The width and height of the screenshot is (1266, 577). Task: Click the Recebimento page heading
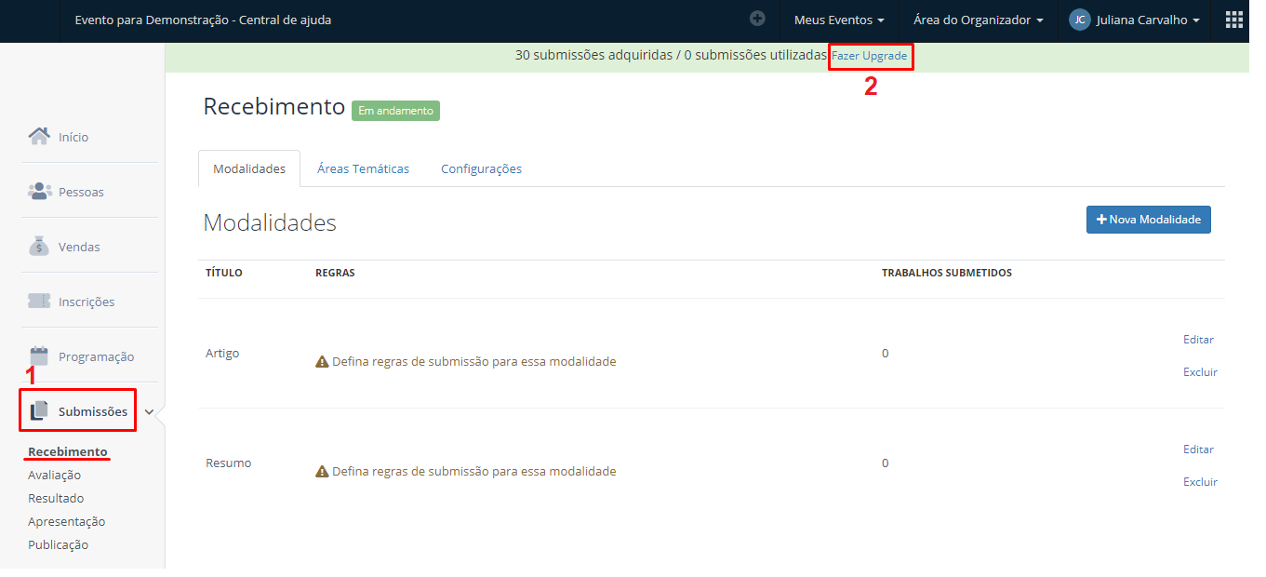274,106
